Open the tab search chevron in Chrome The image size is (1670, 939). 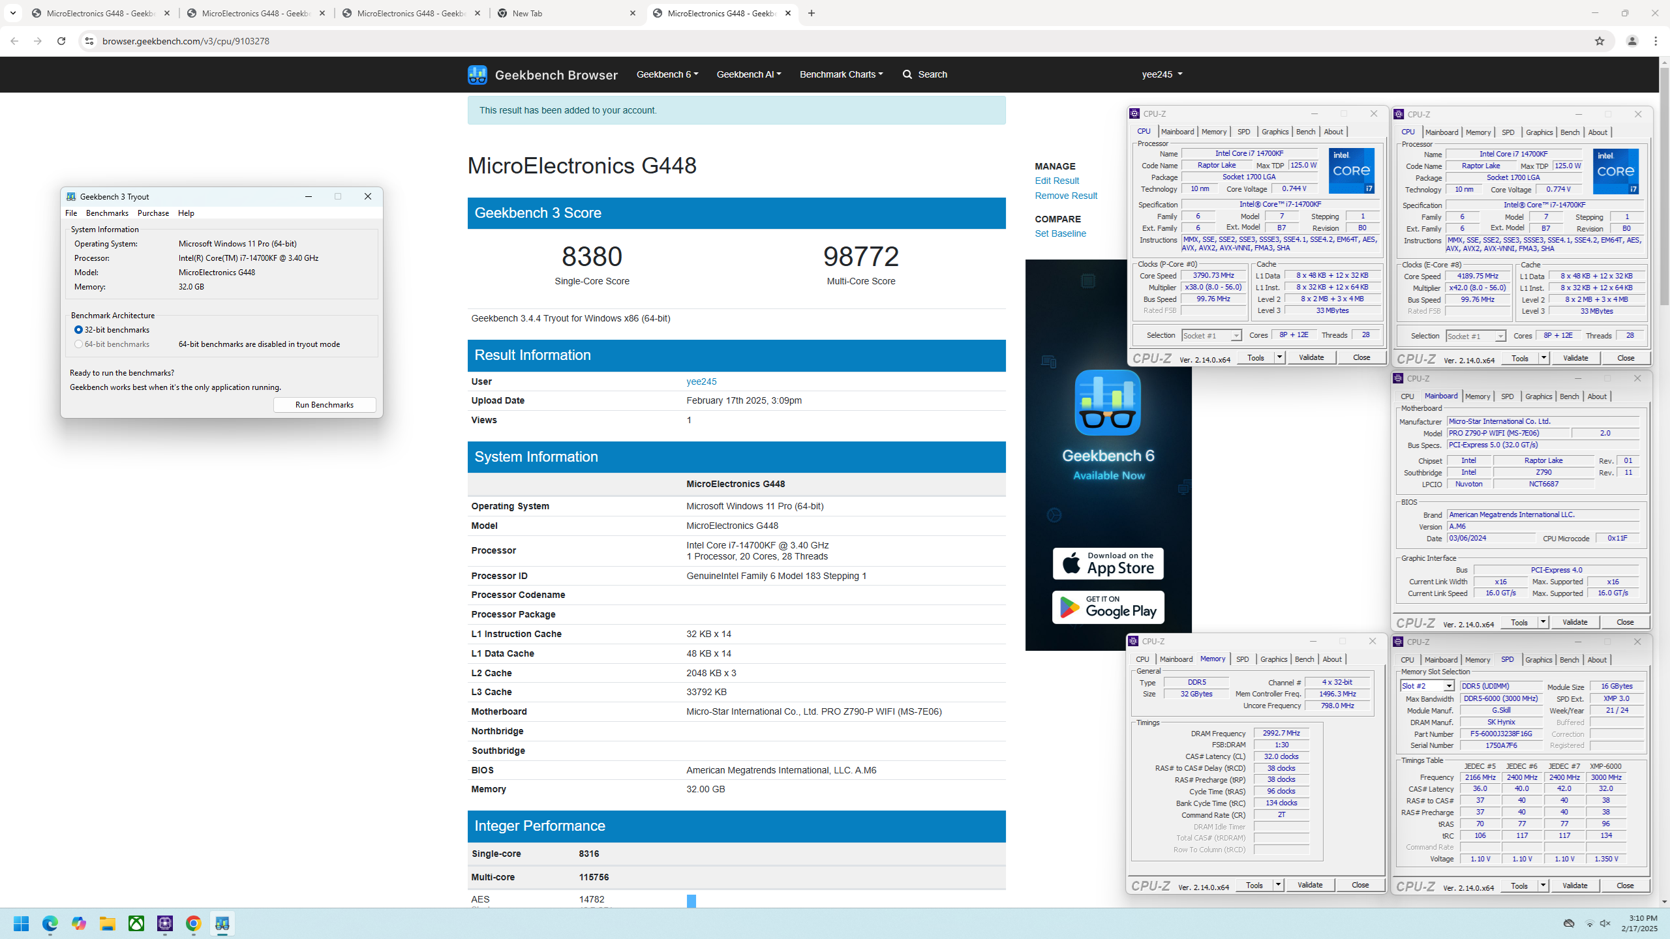[13, 13]
